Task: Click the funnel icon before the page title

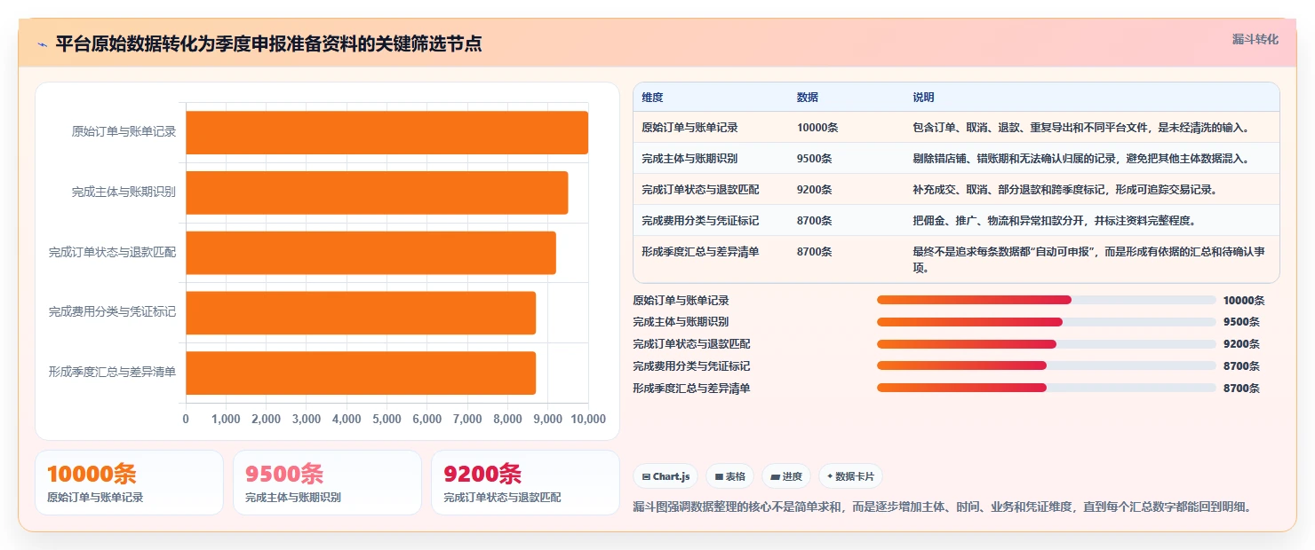Action: tap(42, 44)
